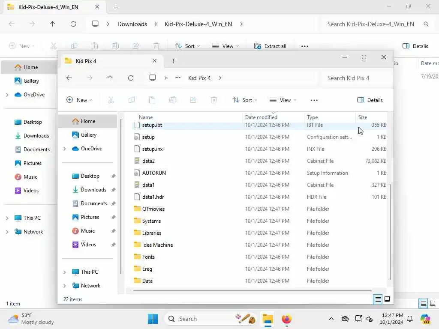Add a new tab in Kid Pix 4 window
Image resolution: width=439 pixels, height=329 pixels.
click(174, 61)
